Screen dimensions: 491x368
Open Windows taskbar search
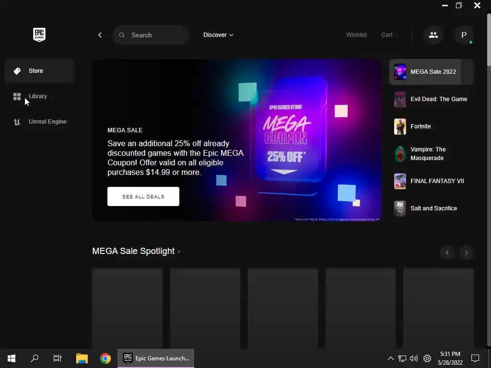click(x=35, y=358)
